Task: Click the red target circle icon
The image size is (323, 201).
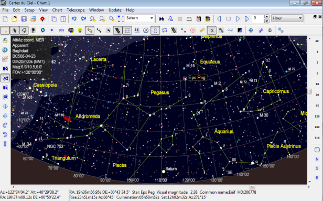Action: coord(193,30)
